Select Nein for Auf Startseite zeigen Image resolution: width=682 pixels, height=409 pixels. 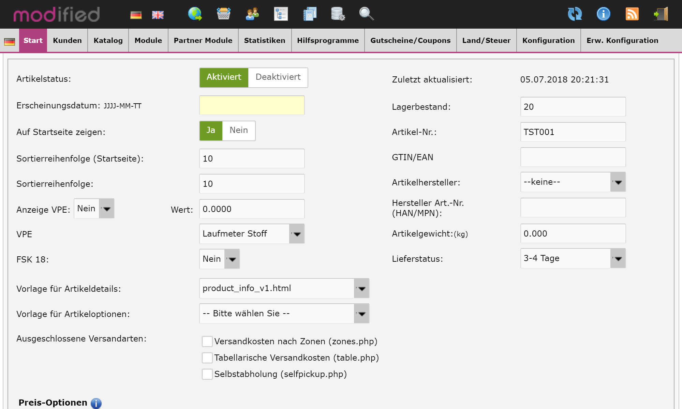point(238,131)
